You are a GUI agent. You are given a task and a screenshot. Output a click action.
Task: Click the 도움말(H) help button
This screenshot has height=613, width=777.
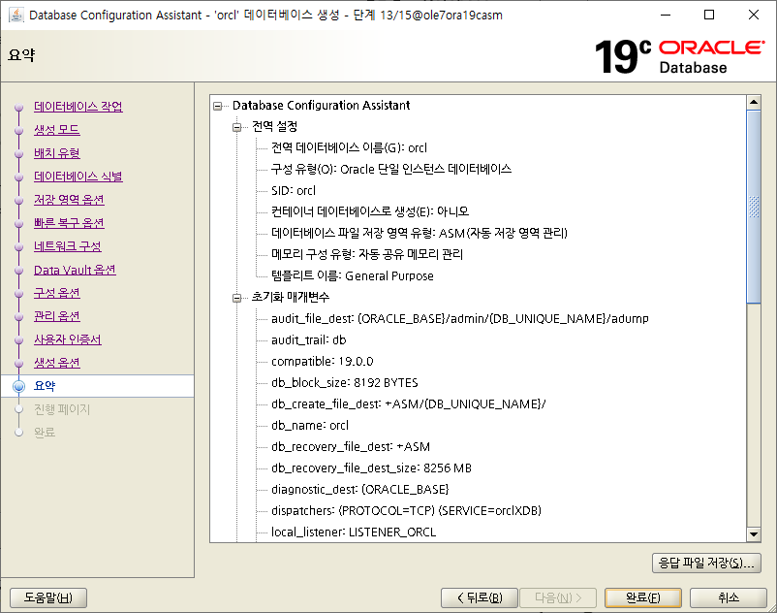click(x=48, y=597)
